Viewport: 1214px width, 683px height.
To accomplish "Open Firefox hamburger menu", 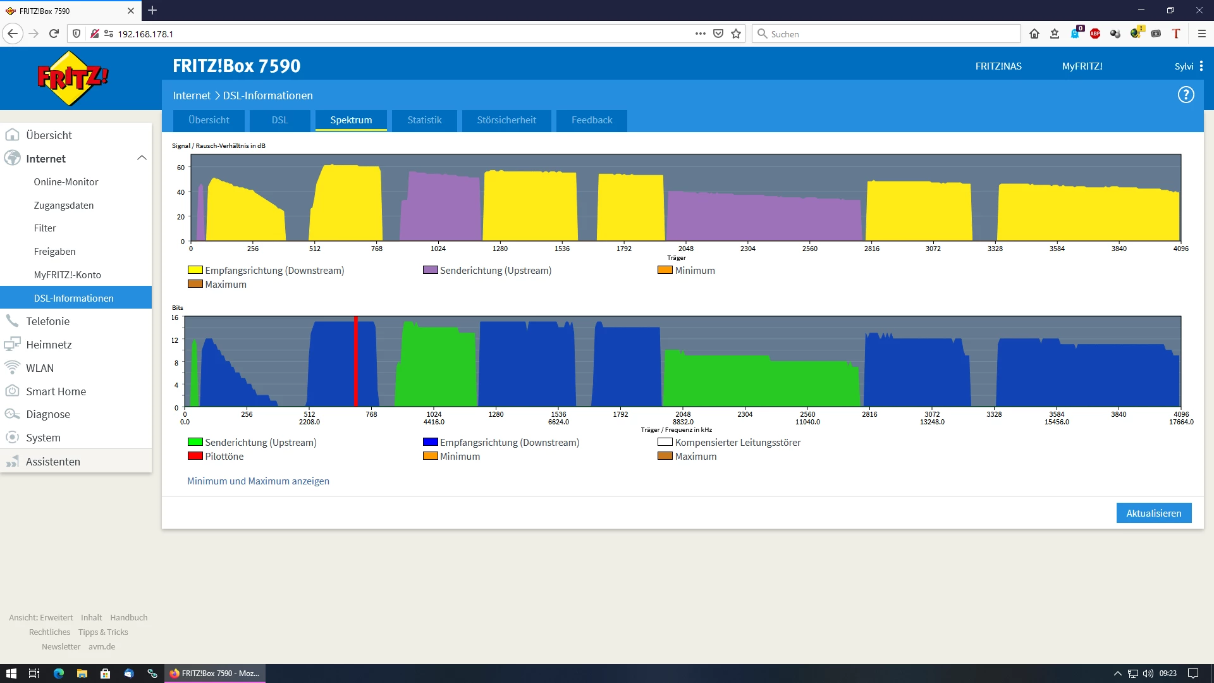I will pyautogui.click(x=1201, y=34).
